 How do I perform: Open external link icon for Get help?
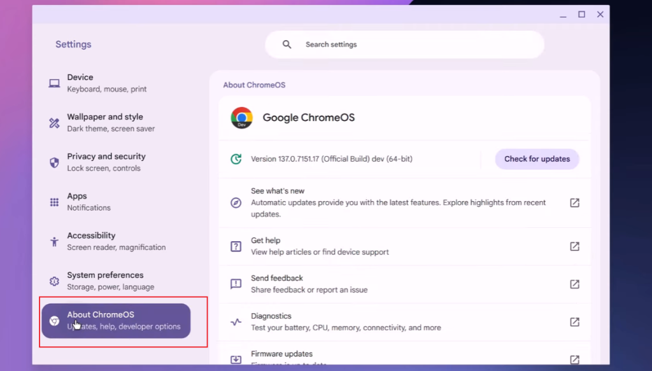pos(574,246)
